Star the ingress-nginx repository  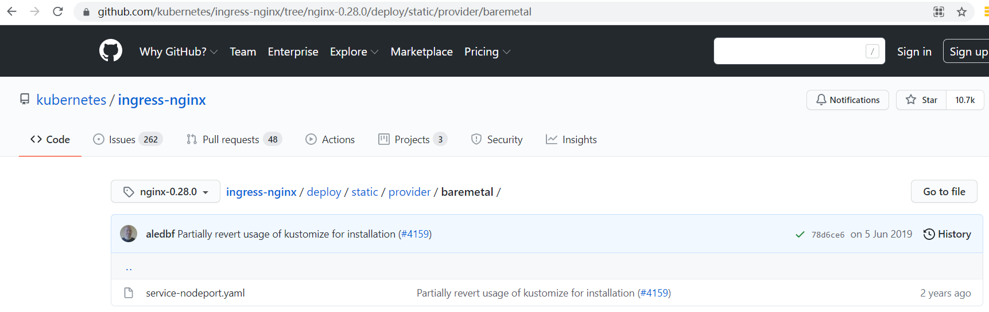pos(921,100)
